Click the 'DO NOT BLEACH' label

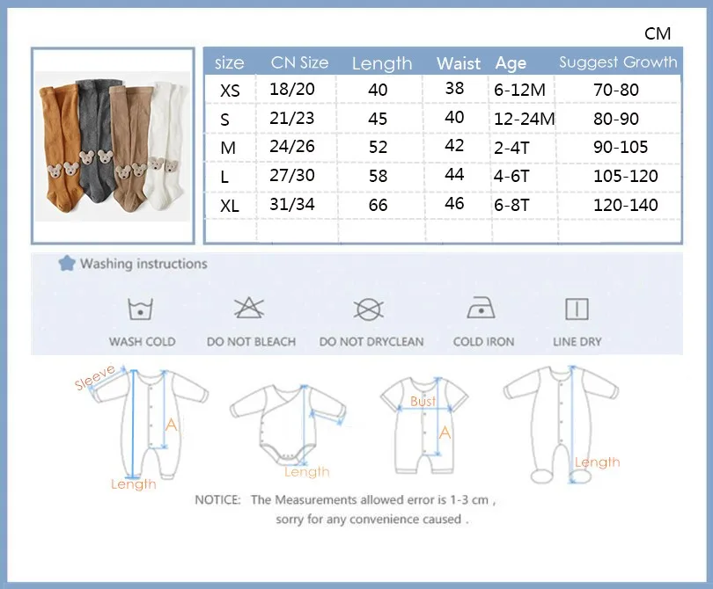pyautogui.click(x=251, y=342)
